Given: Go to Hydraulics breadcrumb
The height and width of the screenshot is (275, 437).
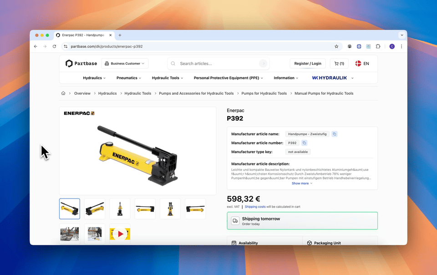Looking at the screenshot, I should pyautogui.click(x=107, y=93).
